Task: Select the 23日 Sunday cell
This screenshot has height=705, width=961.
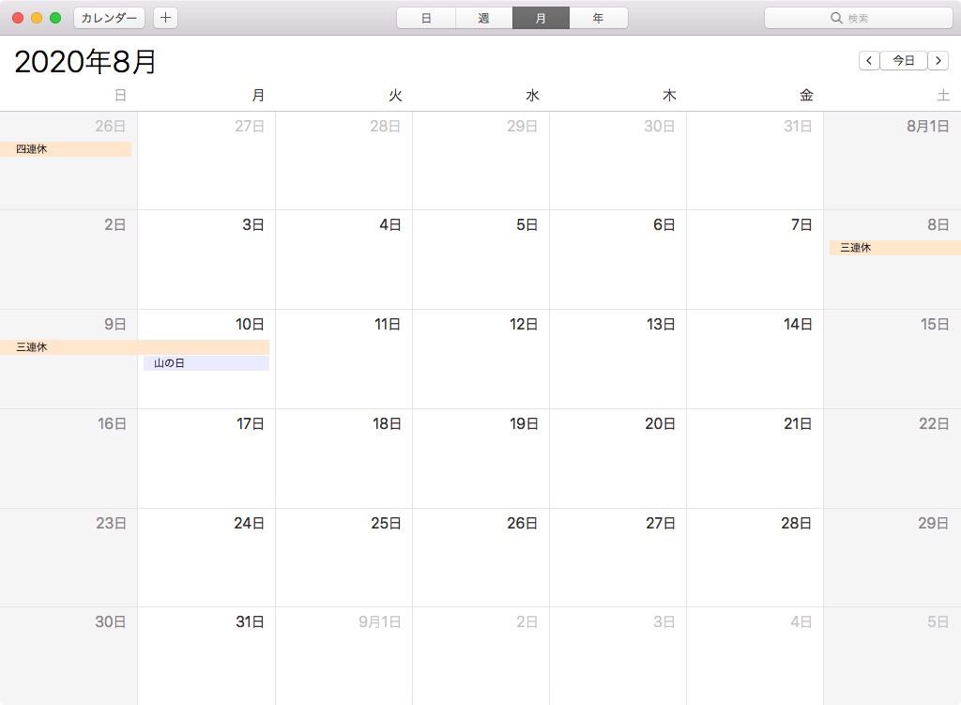Action: coord(69,558)
